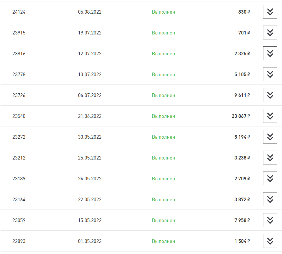
Task: Click the Выполнен status for order 22893
Action: (163, 241)
